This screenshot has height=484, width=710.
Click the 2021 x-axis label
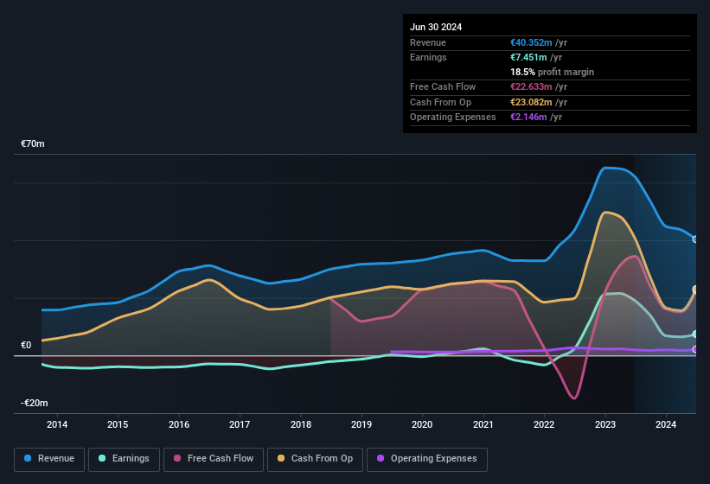tap(483, 424)
